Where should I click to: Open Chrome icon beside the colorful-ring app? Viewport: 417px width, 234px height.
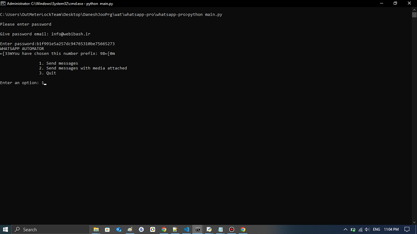click(164, 229)
